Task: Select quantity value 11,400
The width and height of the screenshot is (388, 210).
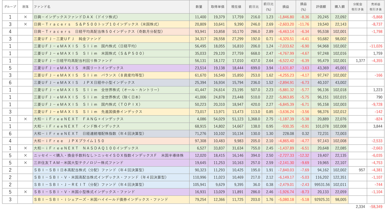Action: (201, 17)
